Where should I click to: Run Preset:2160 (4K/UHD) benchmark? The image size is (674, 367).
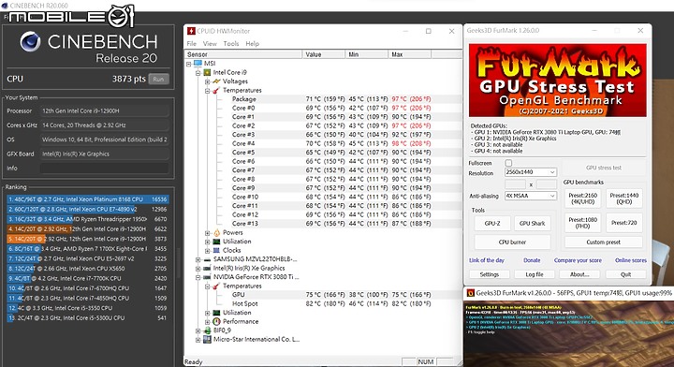(582, 198)
